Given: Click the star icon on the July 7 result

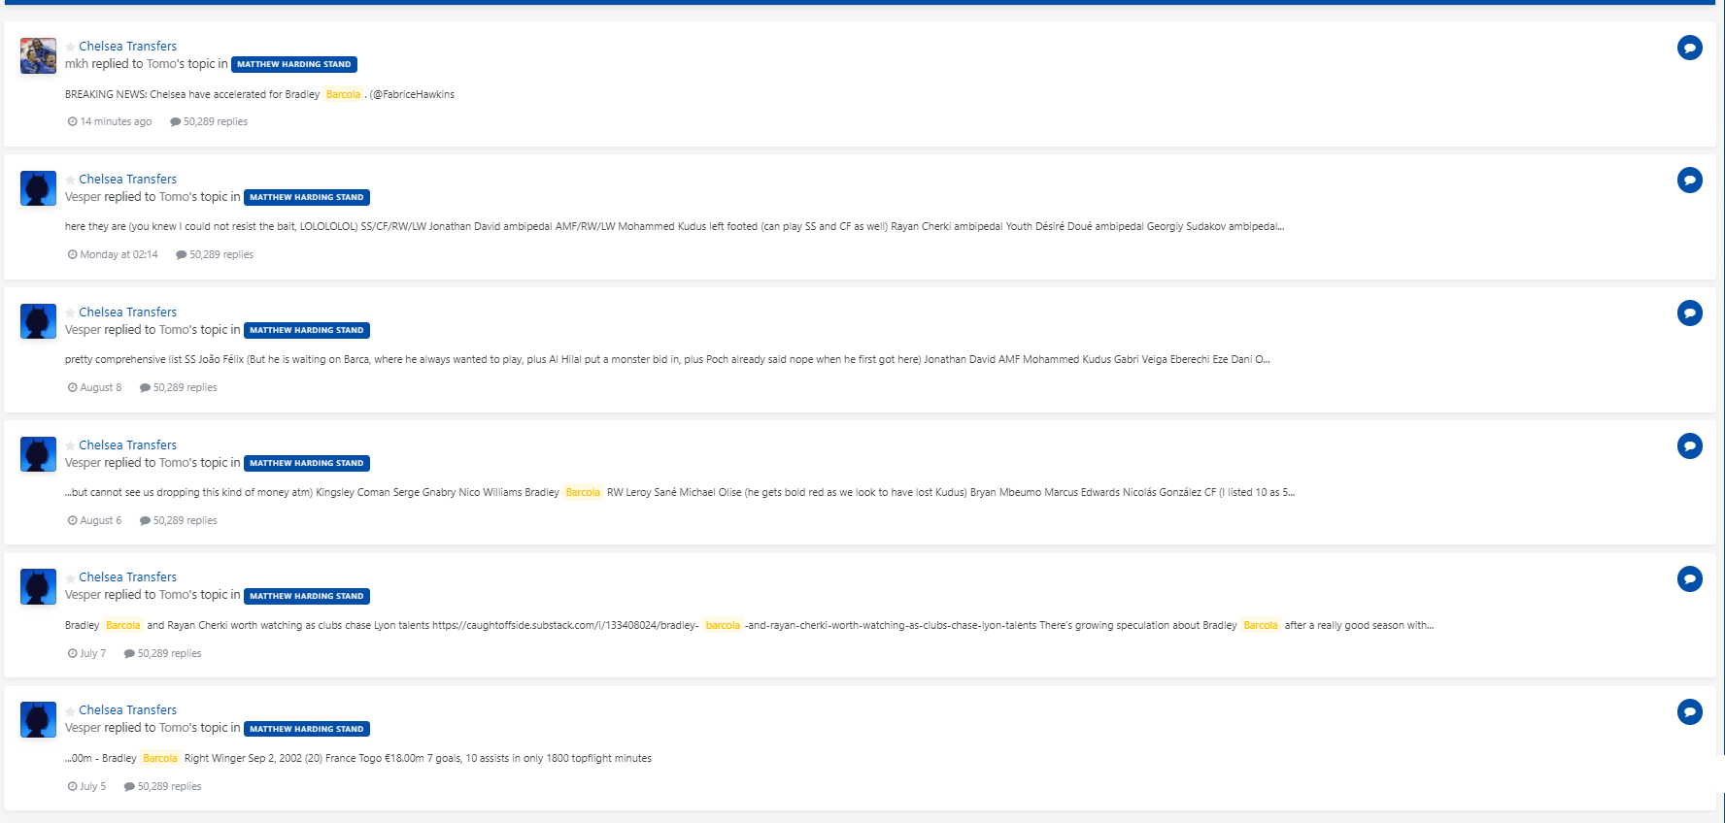Looking at the screenshot, I should [70, 577].
